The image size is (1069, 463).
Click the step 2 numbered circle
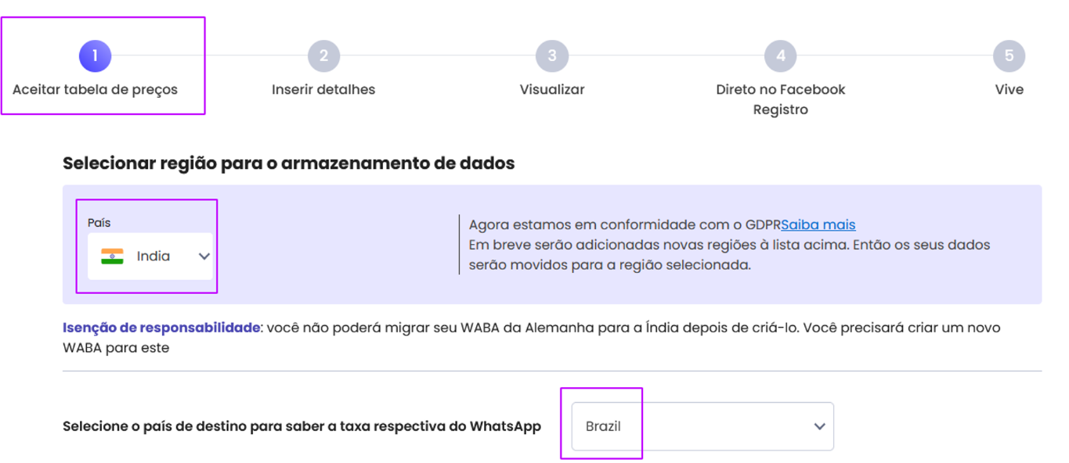(323, 56)
